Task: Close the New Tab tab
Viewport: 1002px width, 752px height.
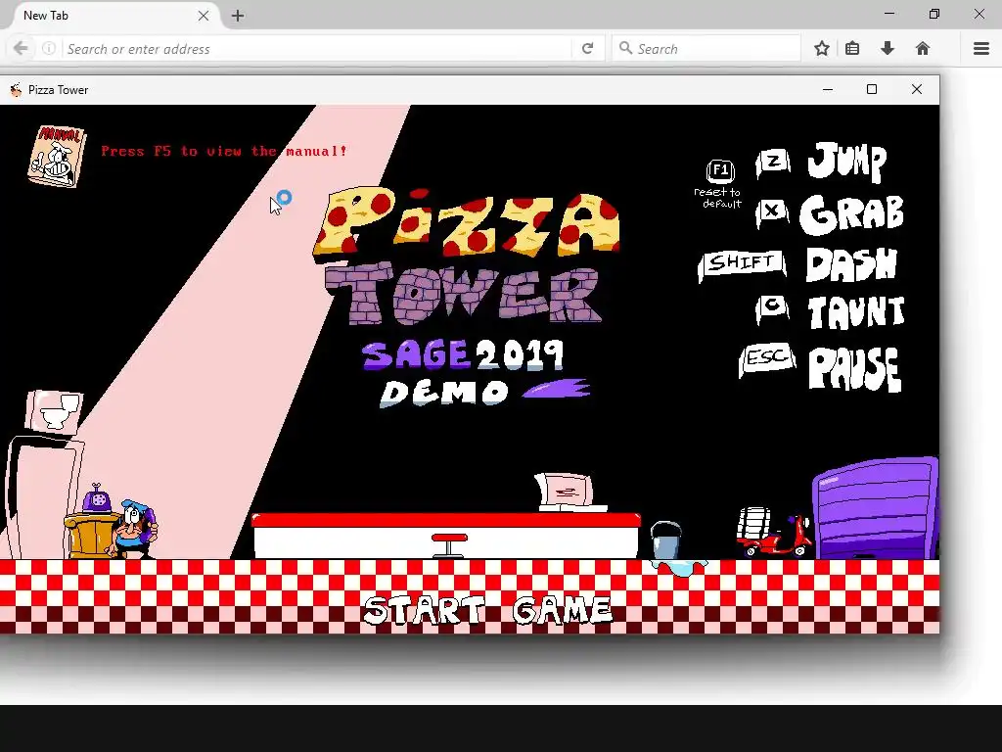Action: 204,16
